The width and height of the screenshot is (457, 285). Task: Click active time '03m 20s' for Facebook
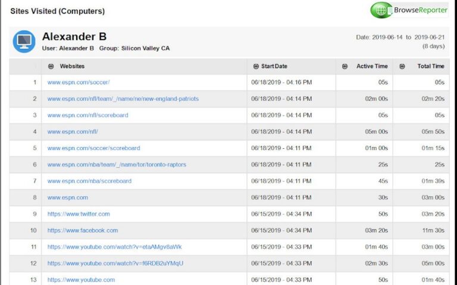(x=377, y=230)
